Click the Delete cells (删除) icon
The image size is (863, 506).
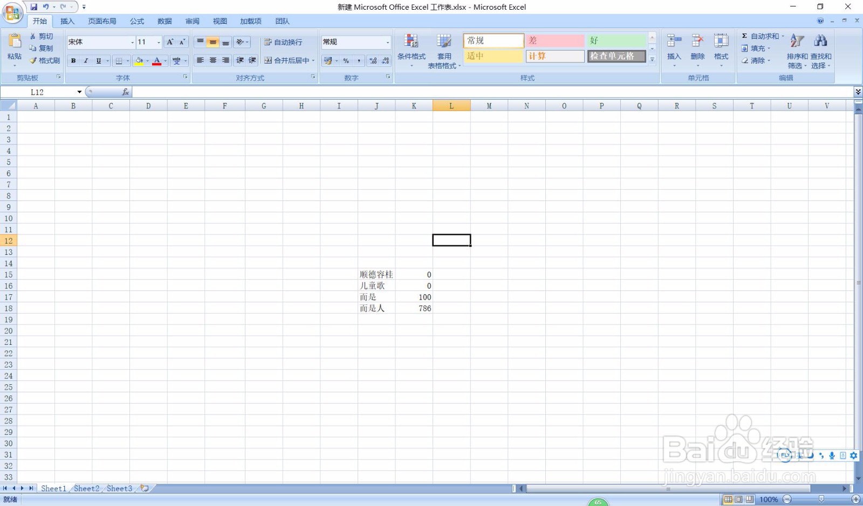[698, 41]
